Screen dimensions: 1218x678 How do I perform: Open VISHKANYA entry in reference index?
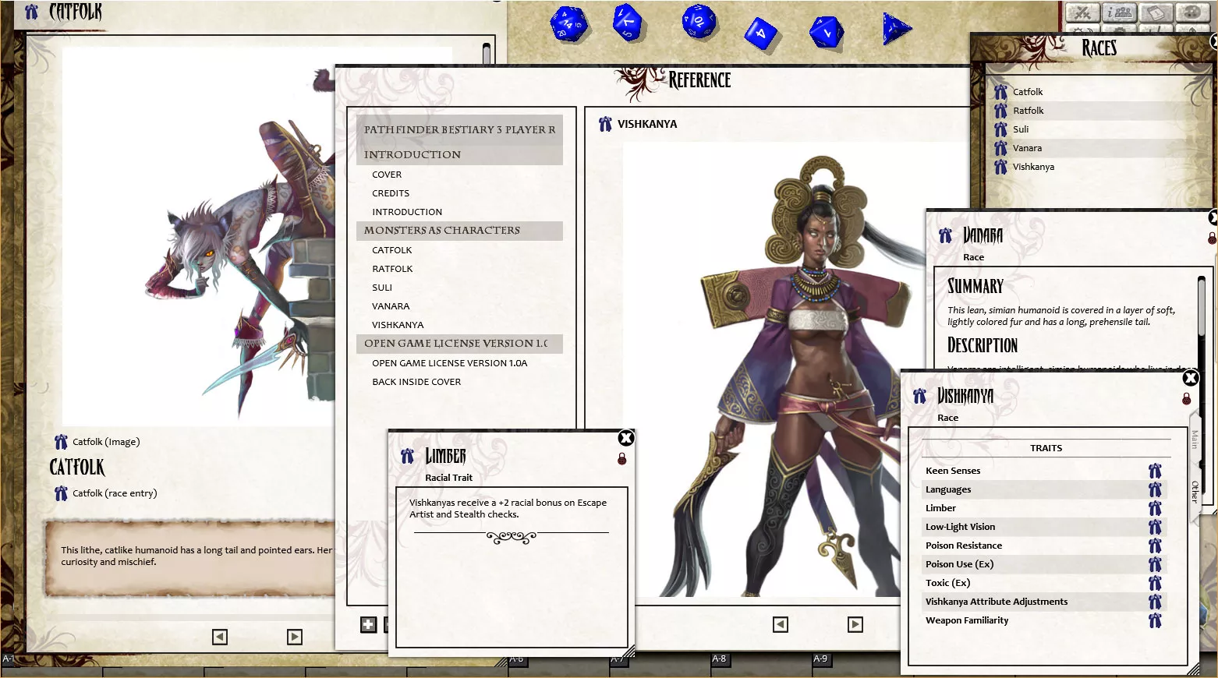(x=398, y=325)
